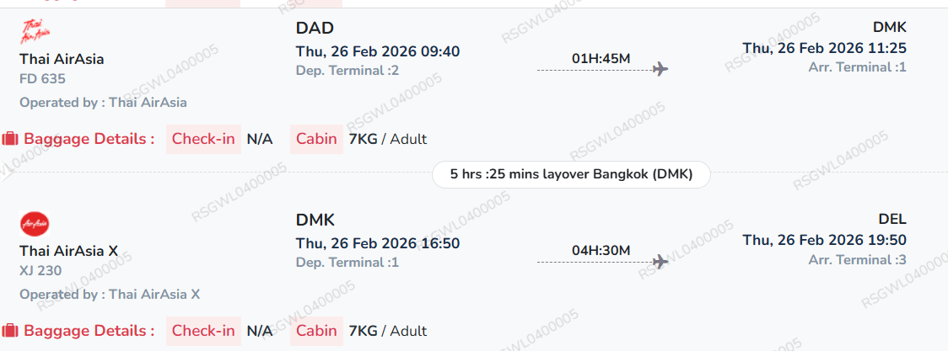The image size is (948, 351).
Task: Click the airplane icon on the 01H:45M route
Action: click(x=660, y=69)
